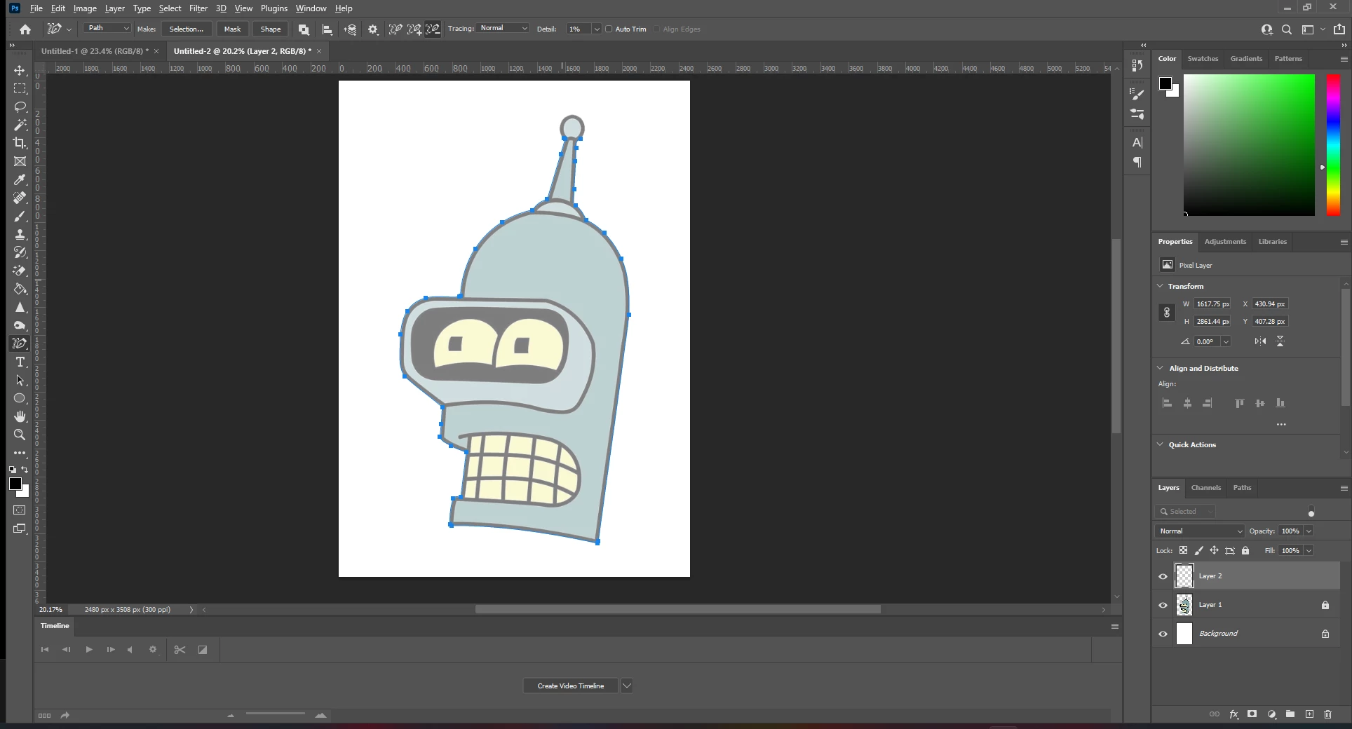Open the Tracing Normal dropdown

click(x=503, y=29)
